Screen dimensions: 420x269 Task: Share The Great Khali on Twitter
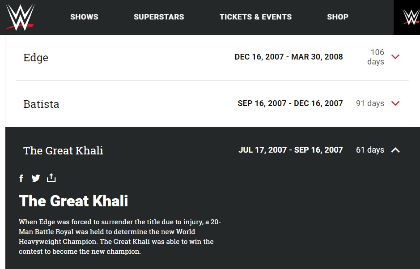coord(36,178)
